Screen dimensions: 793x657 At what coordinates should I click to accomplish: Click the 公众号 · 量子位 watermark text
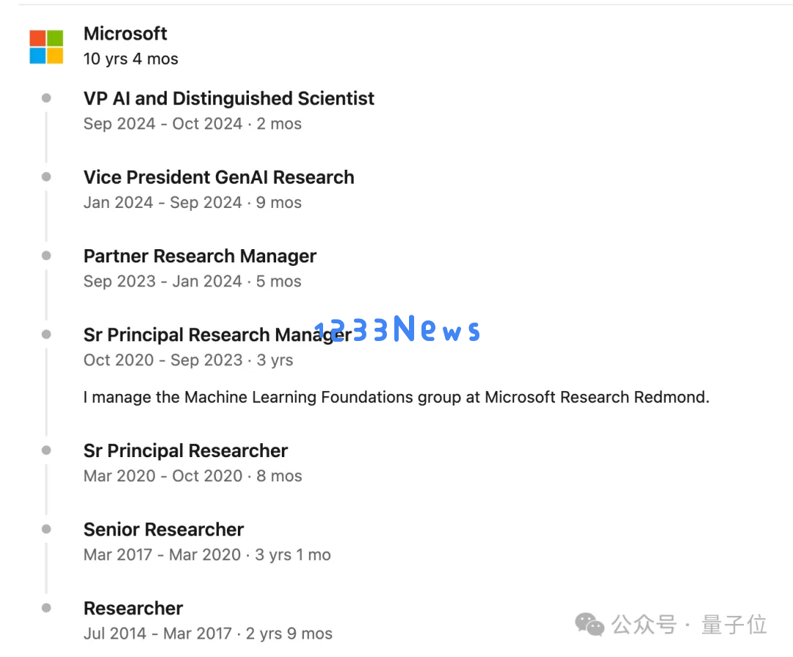pyautogui.click(x=689, y=624)
